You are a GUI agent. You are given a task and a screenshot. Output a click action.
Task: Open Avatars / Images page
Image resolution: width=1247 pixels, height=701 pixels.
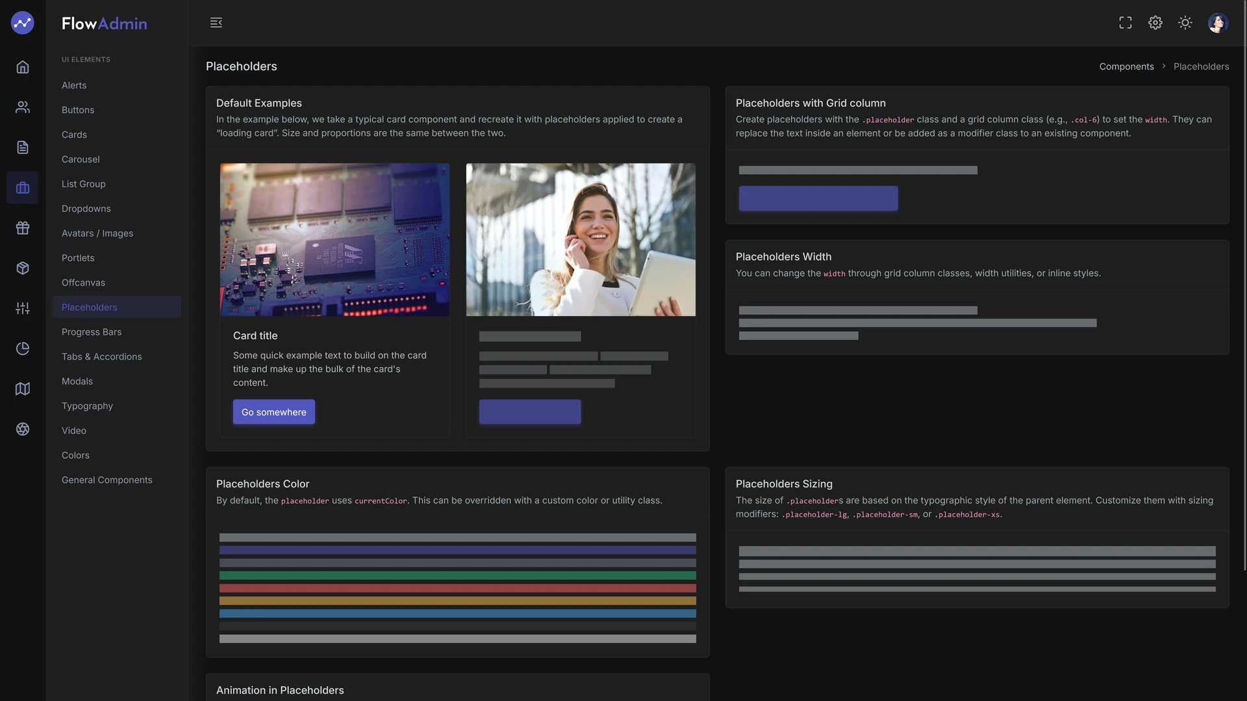(97, 233)
